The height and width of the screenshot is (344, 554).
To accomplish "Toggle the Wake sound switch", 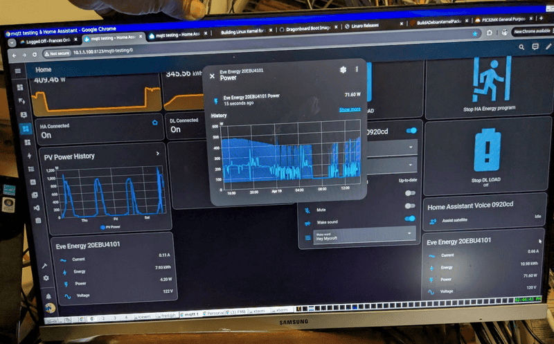I will pyautogui.click(x=410, y=219).
